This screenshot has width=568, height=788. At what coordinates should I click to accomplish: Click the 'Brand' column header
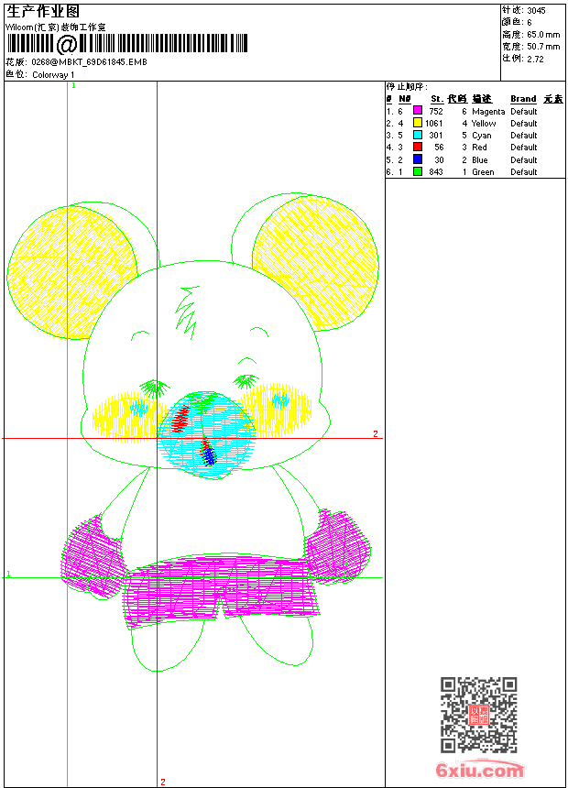(523, 99)
